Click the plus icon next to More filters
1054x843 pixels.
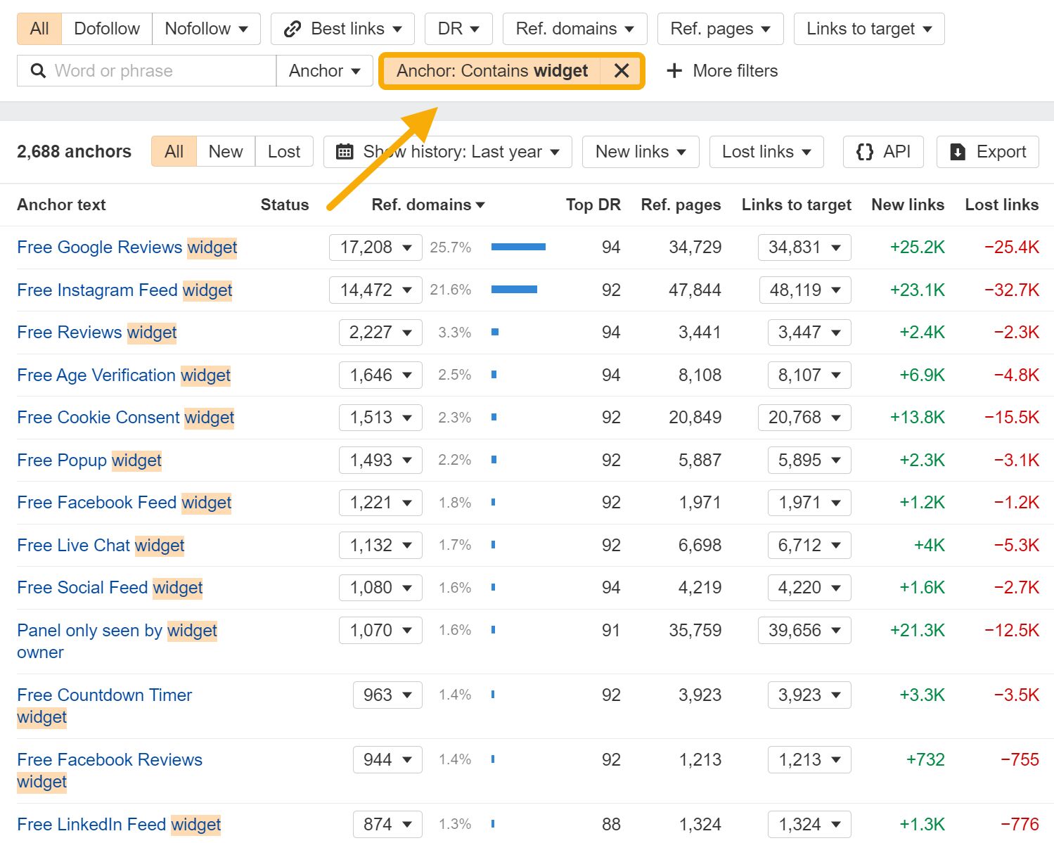click(x=674, y=70)
